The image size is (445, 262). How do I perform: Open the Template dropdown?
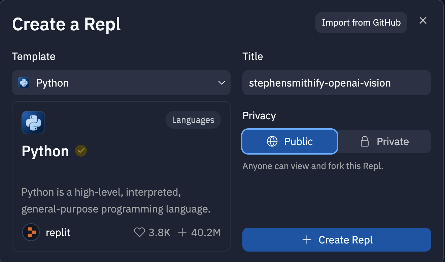[121, 83]
